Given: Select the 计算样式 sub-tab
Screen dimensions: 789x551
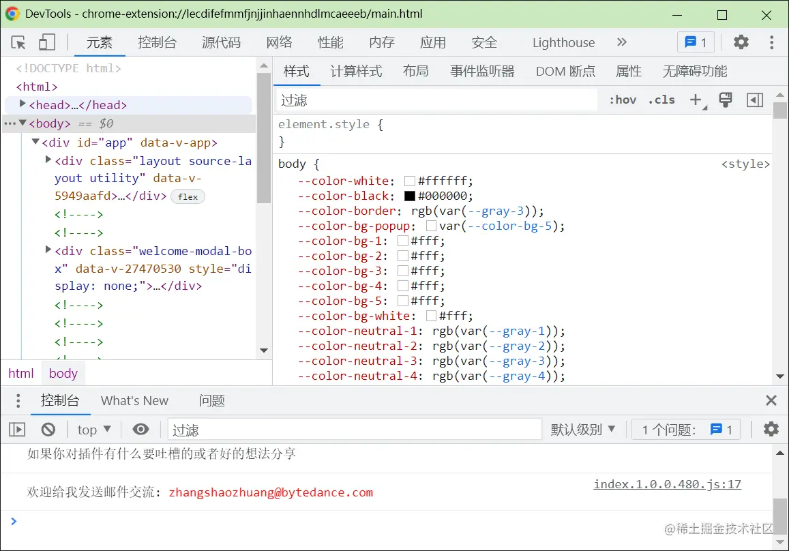Looking at the screenshot, I should (356, 72).
